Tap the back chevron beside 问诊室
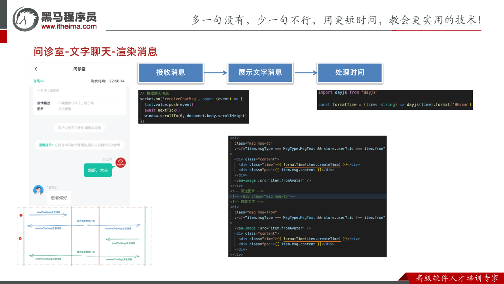This screenshot has width=504, height=284. tap(36, 69)
